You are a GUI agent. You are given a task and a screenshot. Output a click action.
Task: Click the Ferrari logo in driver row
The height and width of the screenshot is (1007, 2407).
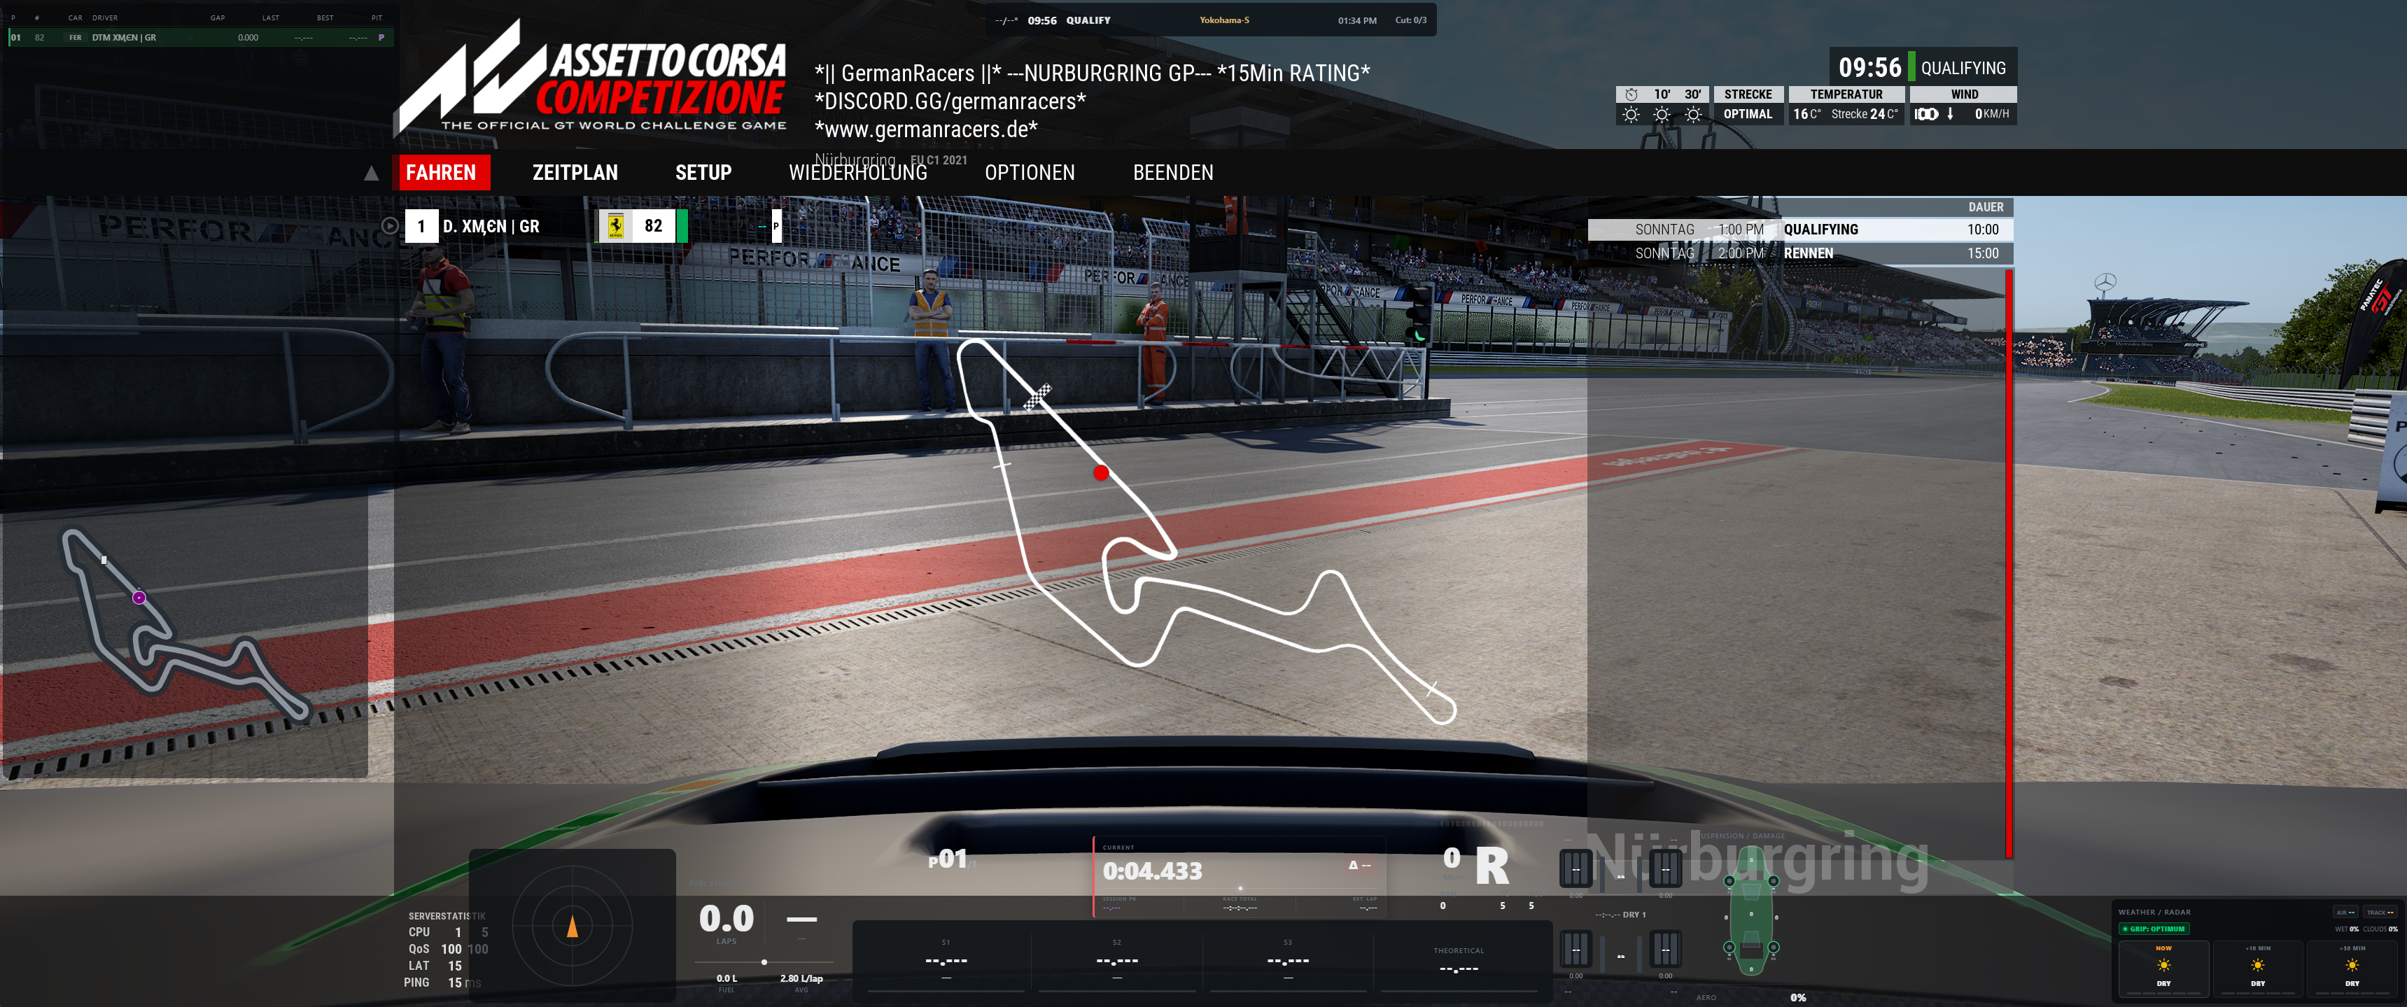[616, 226]
